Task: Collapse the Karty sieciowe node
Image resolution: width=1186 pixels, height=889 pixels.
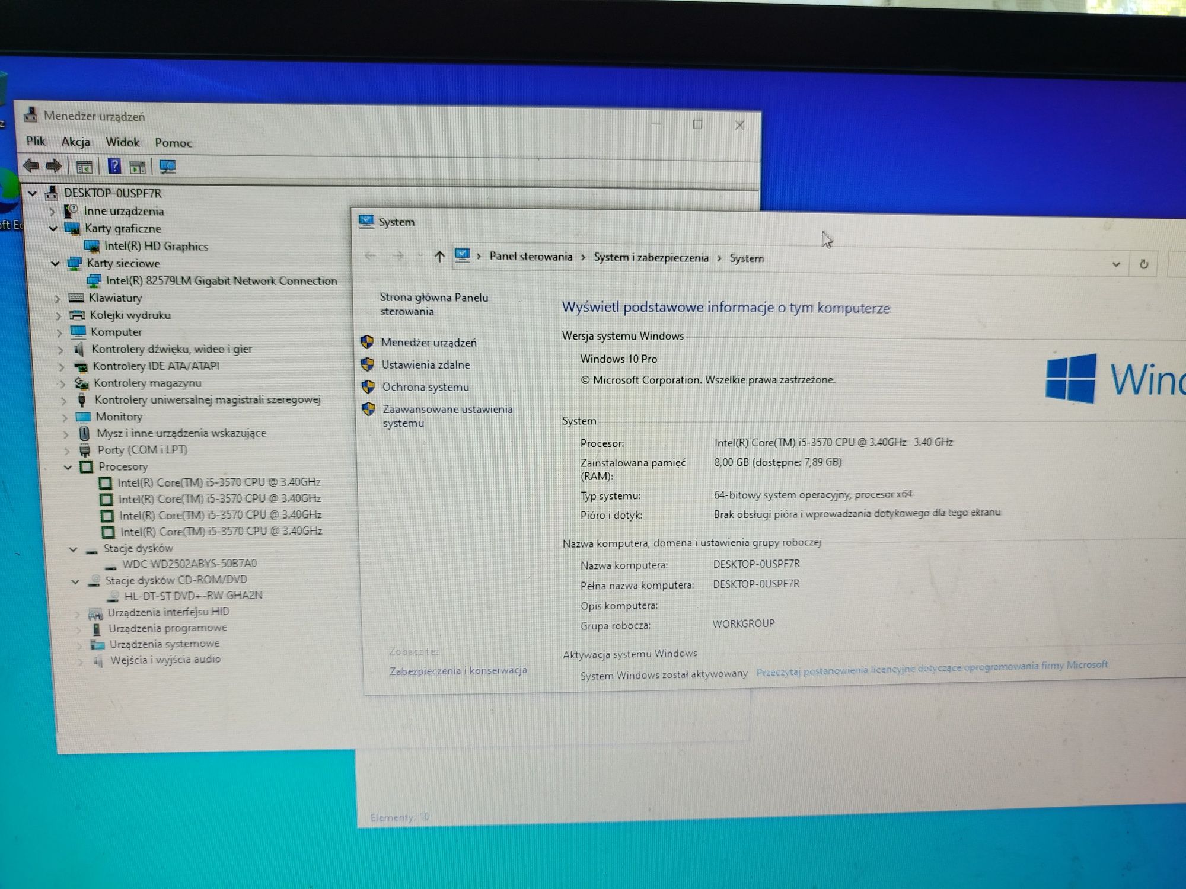Action: [x=55, y=263]
